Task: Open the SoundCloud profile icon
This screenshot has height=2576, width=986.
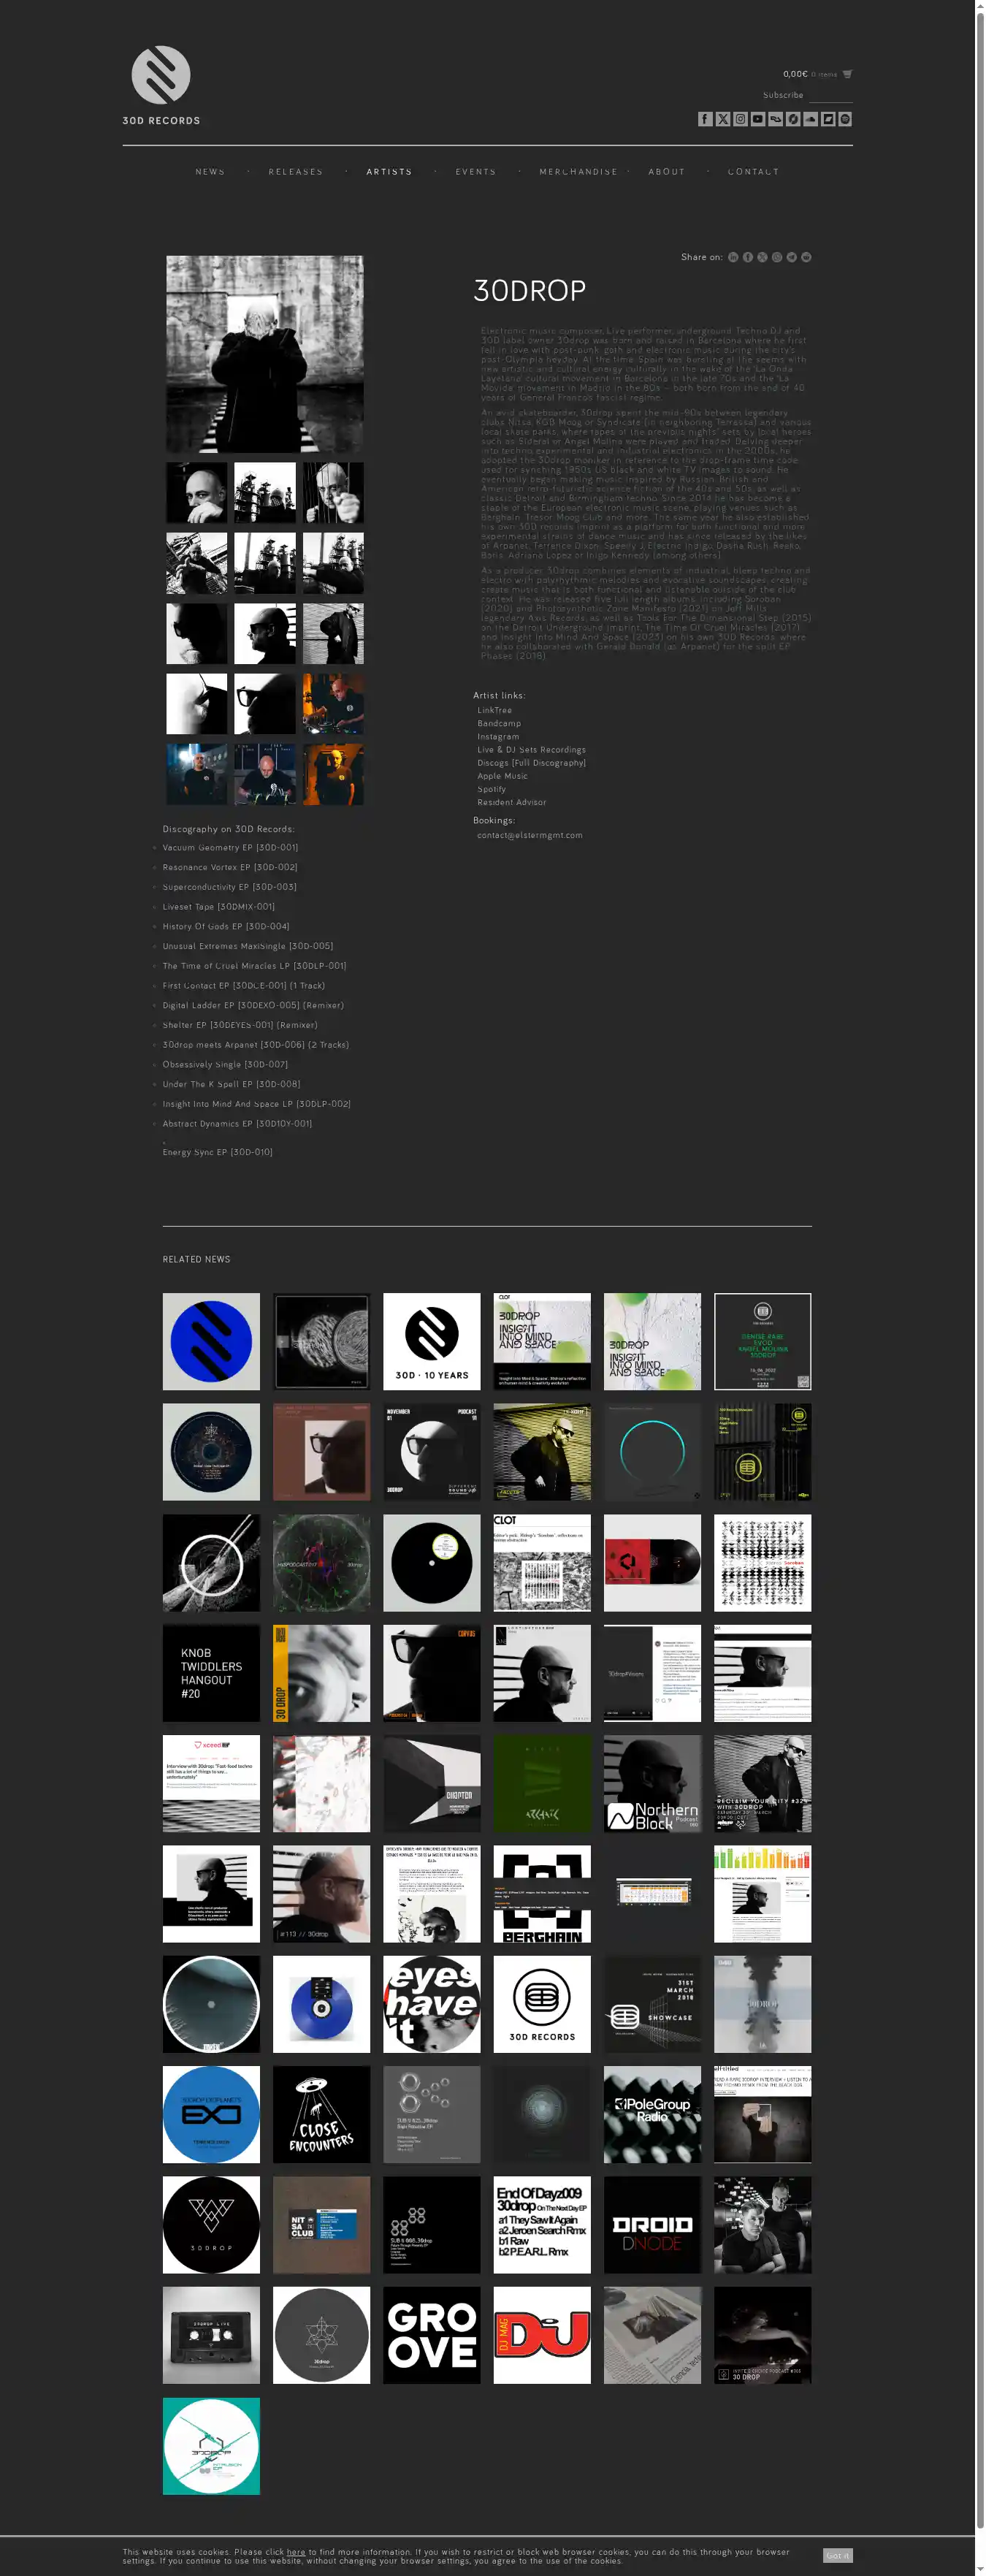Action: [811, 119]
